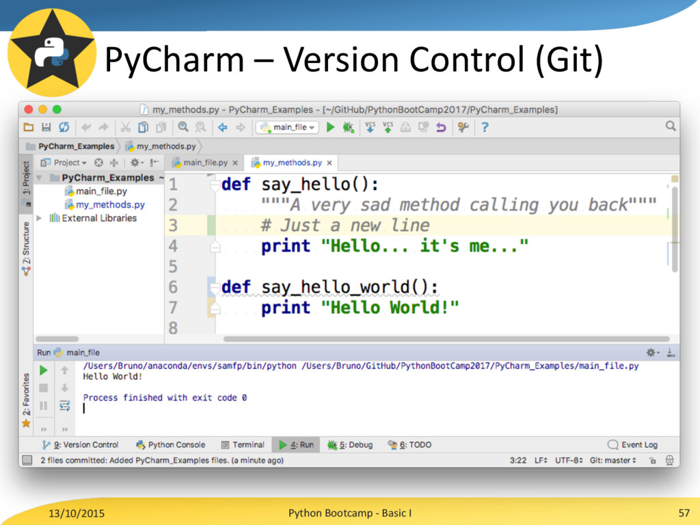Image resolution: width=700 pixels, height=525 pixels.
Task: Close the my_methods.py tab
Action: pyautogui.click(x=329, y=163)
